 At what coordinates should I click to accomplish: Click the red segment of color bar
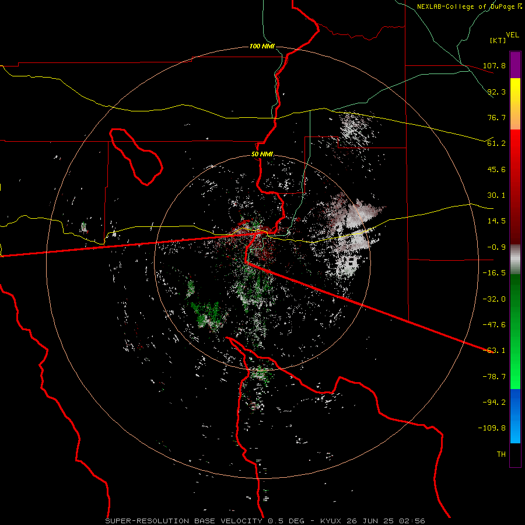(x=515, y=187)
